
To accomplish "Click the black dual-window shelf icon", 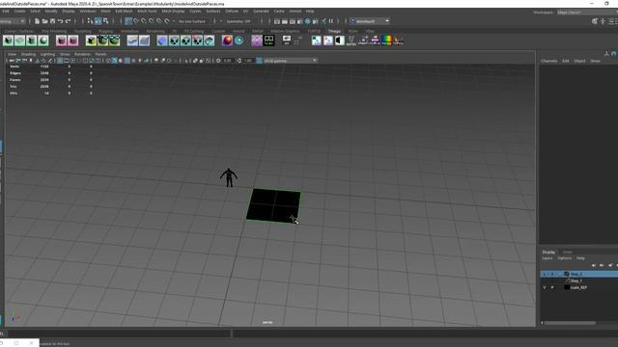I will [x=268, y=40].
